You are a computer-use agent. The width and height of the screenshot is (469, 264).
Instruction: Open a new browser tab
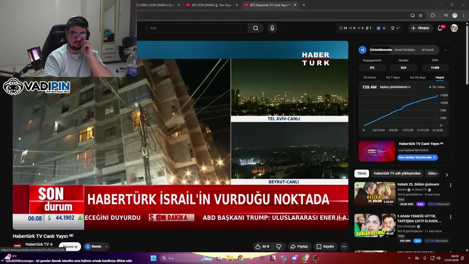[304, 5]
